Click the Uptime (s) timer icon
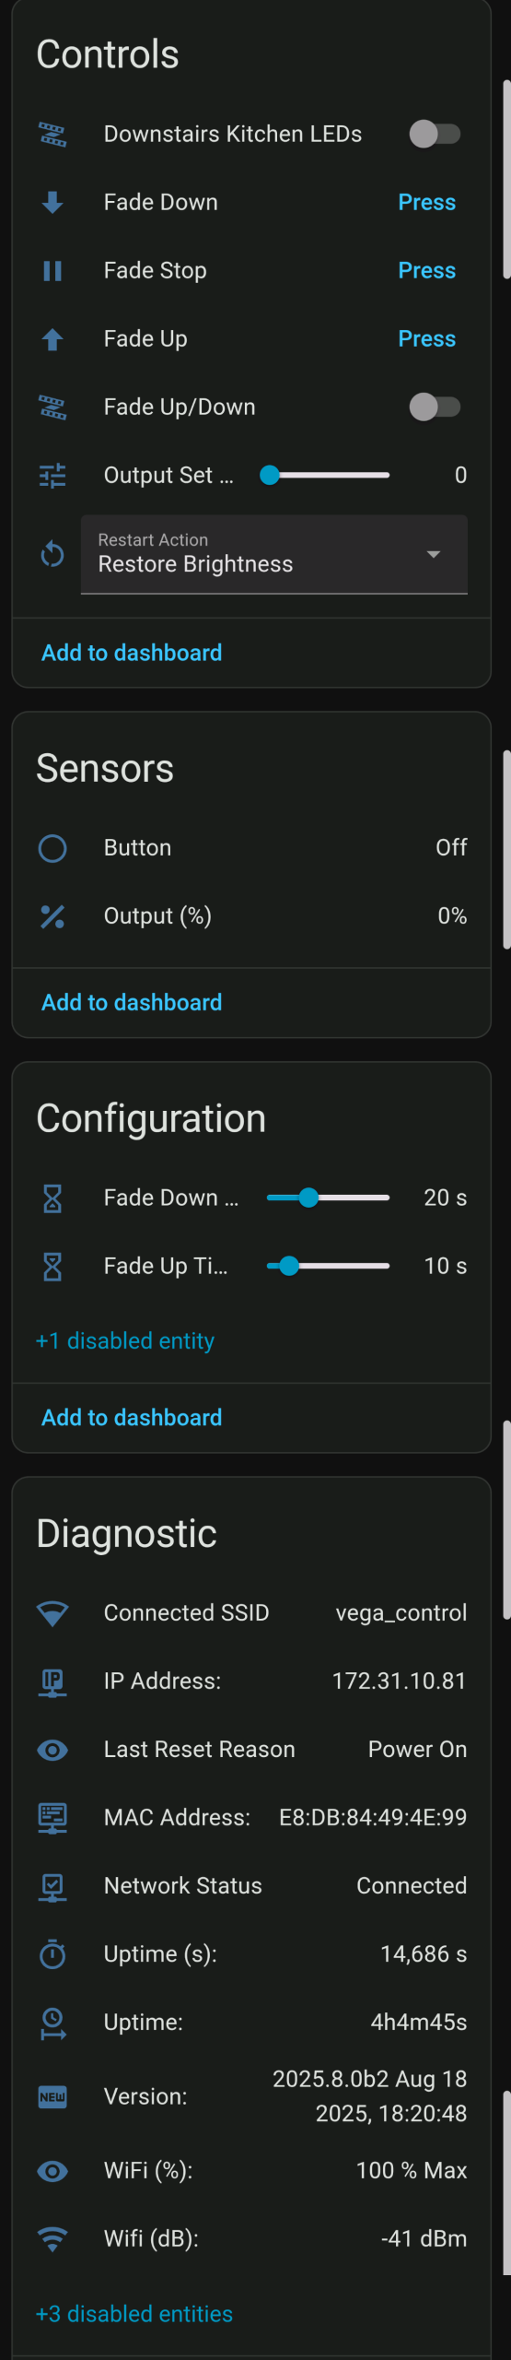The image size is (511, 2360). 52,1954
